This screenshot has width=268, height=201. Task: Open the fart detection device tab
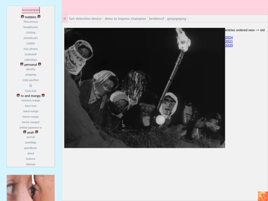pyautogui.click(x=85, y=19)
